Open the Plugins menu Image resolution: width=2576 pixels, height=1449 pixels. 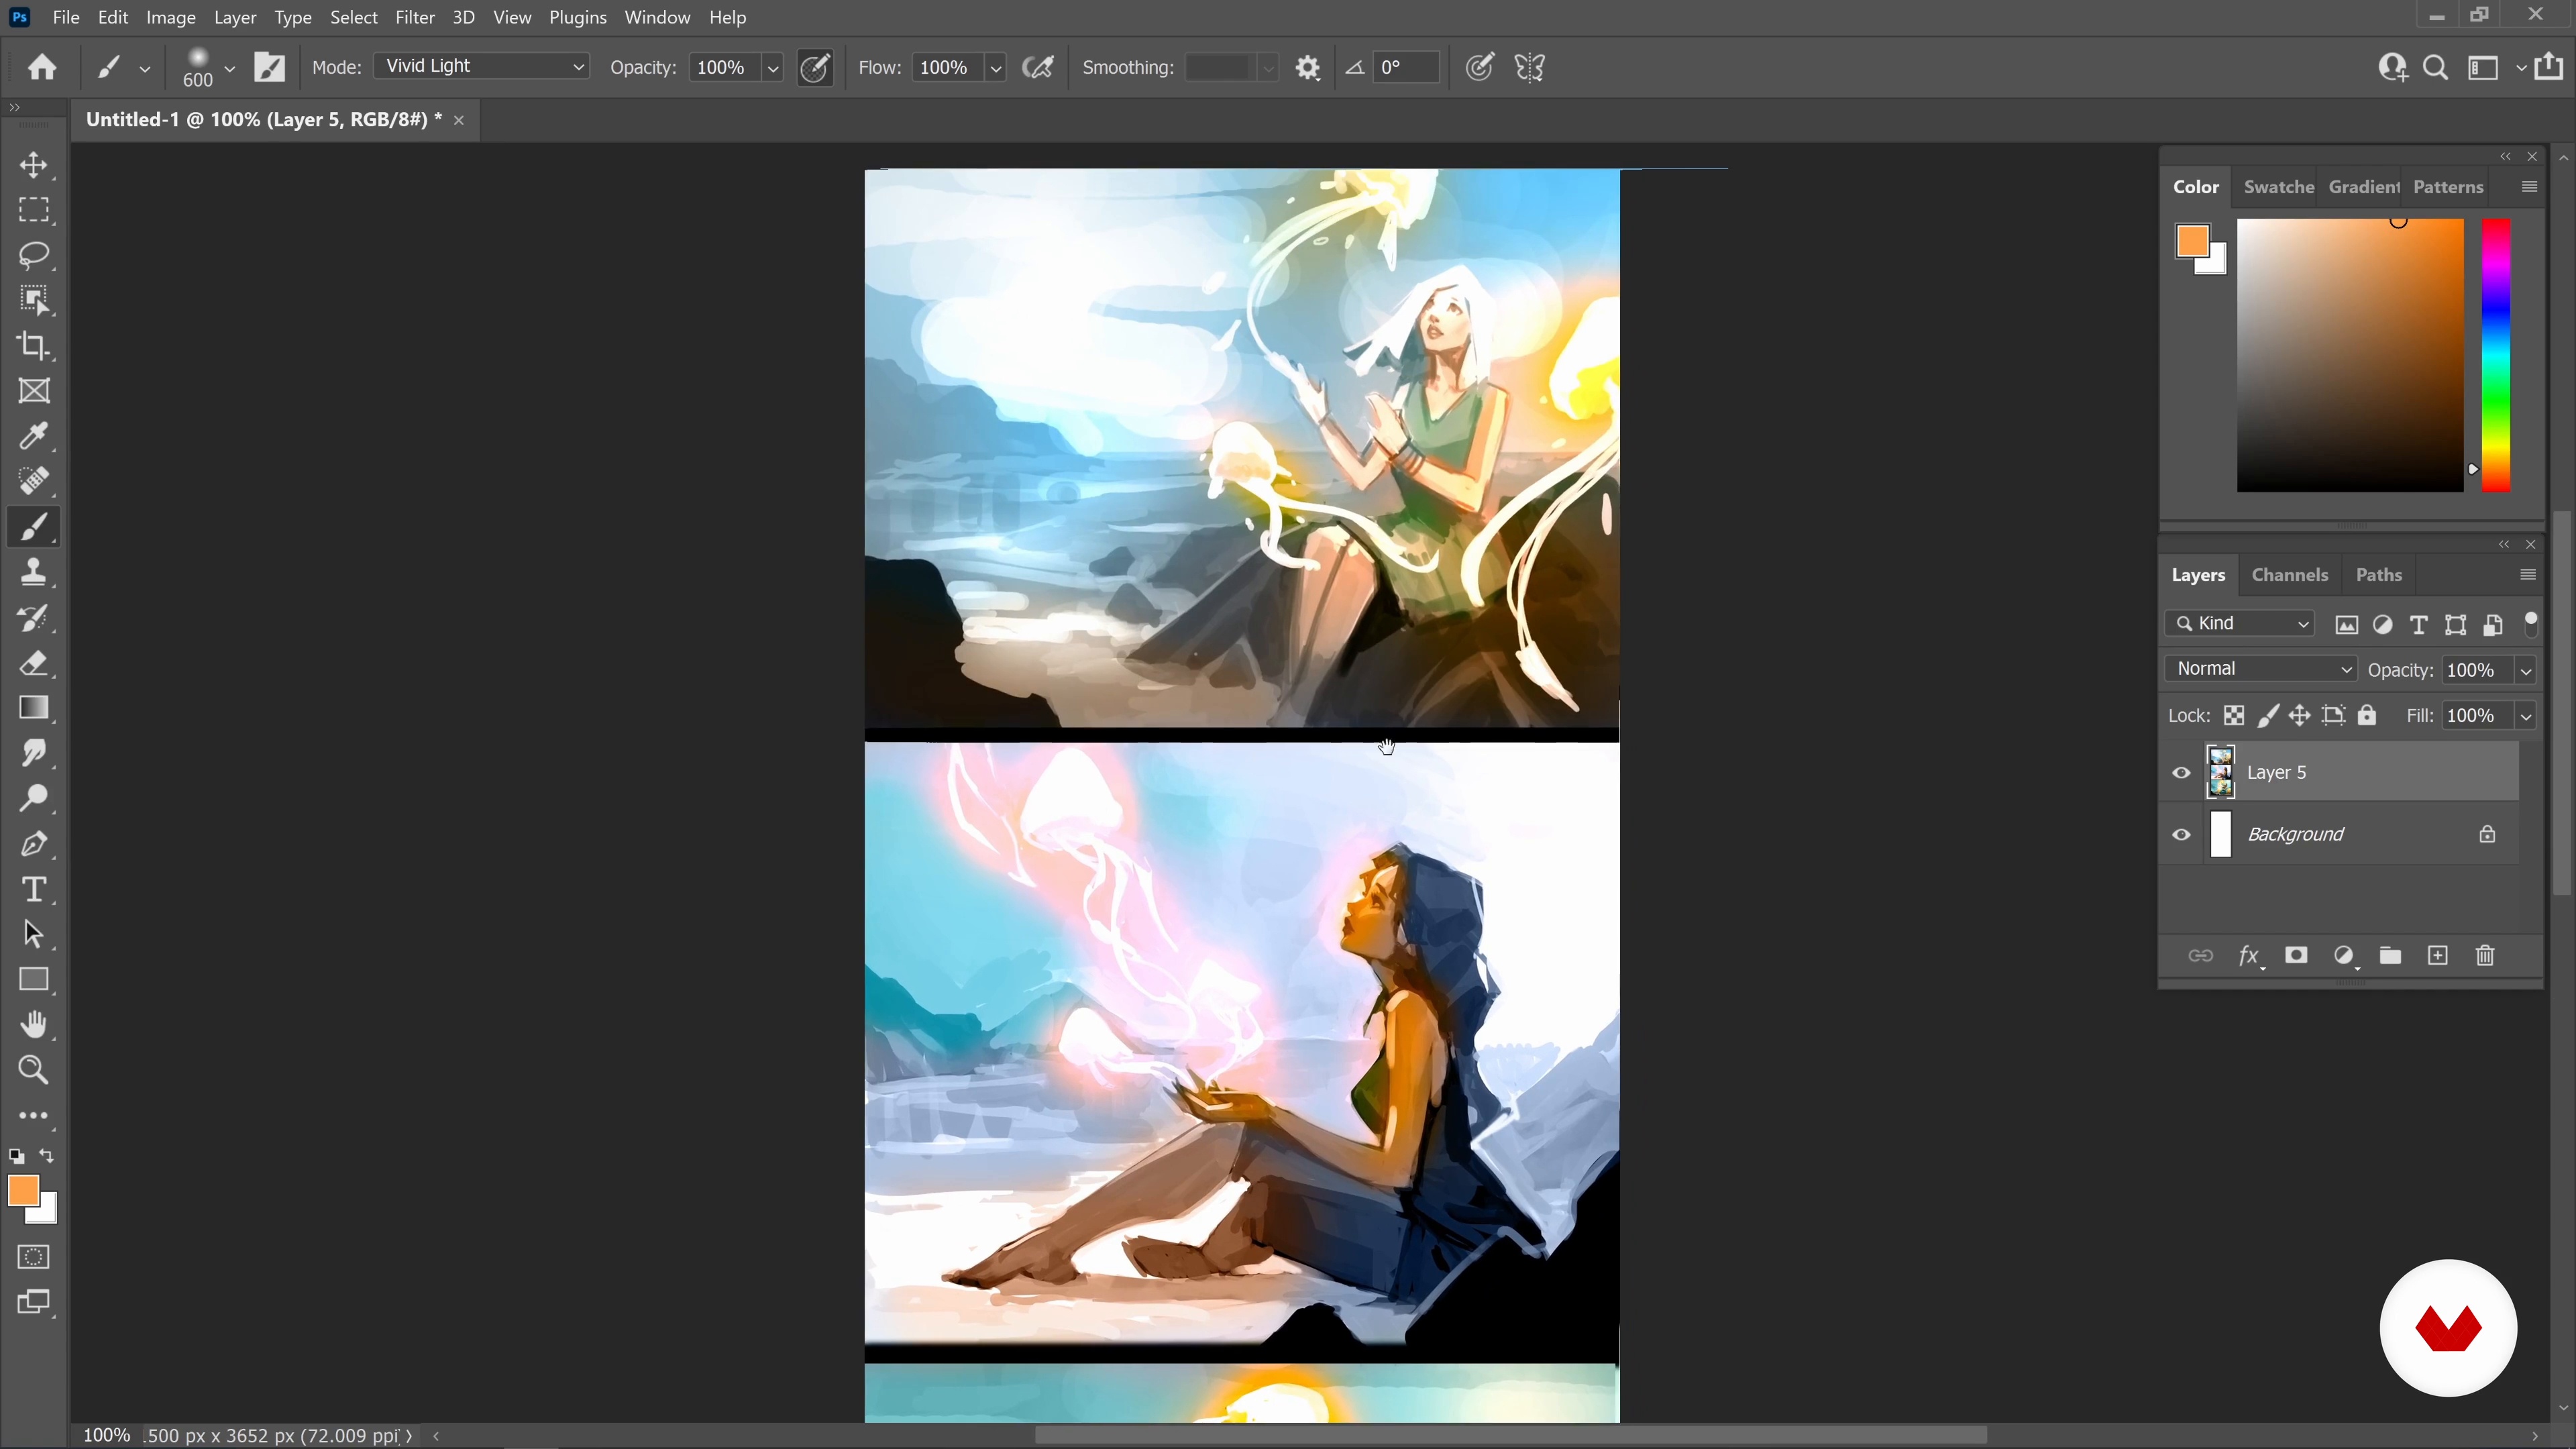pyautogui.click(x=578, y=17)
